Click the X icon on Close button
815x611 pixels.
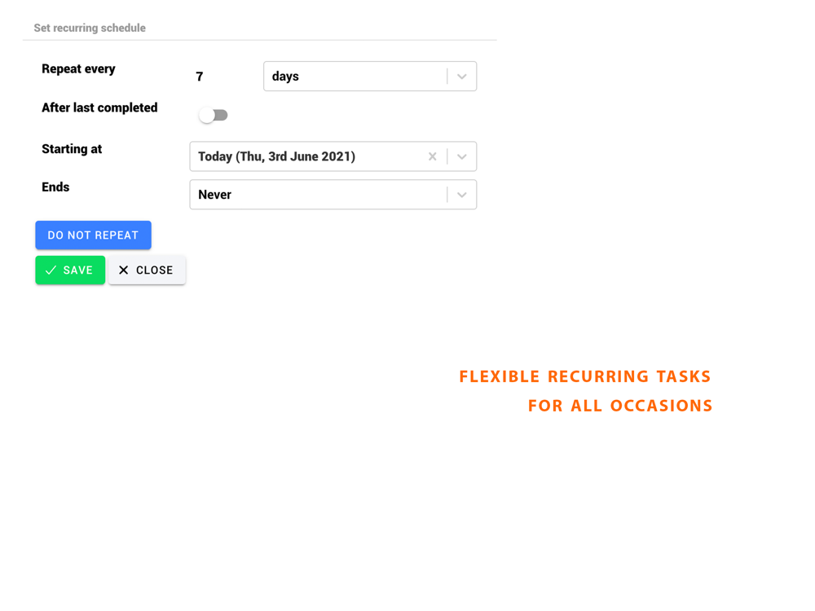point(123,270)
